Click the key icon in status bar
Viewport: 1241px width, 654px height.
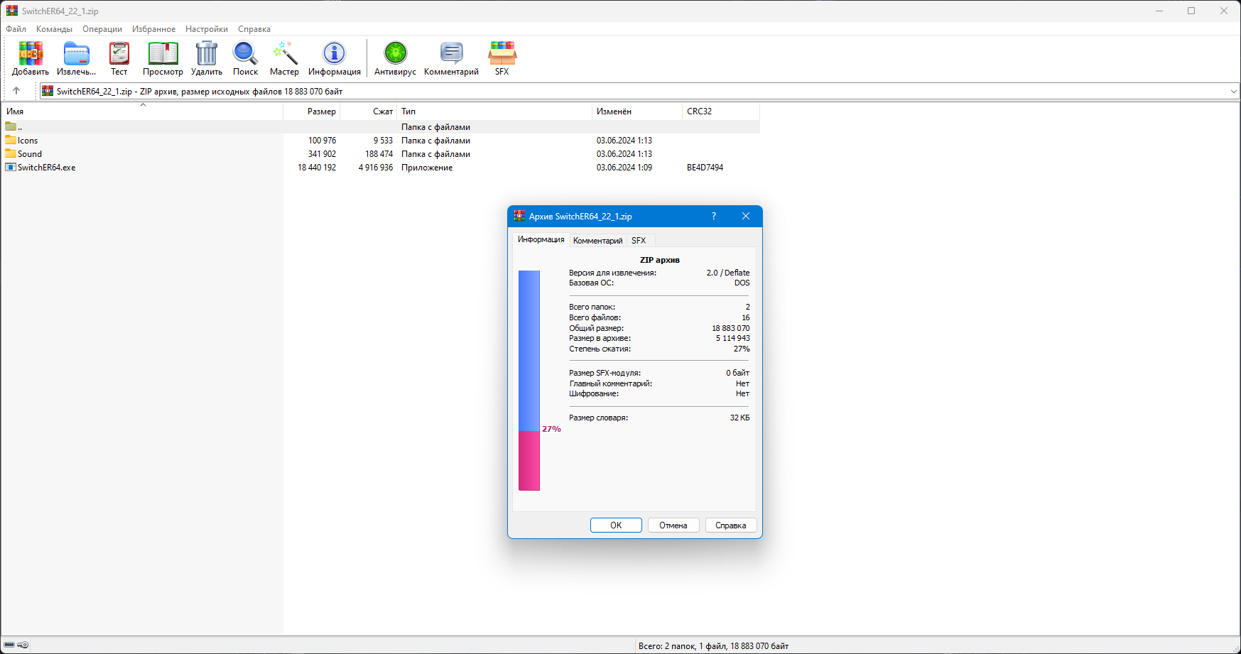[23, 645]
